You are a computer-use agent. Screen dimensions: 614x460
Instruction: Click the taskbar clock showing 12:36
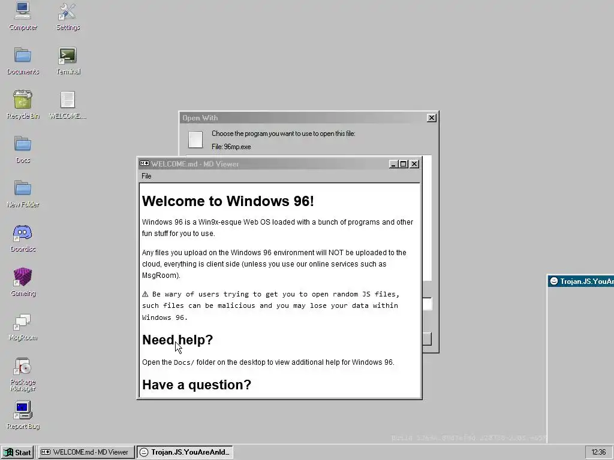coord(598,452)
